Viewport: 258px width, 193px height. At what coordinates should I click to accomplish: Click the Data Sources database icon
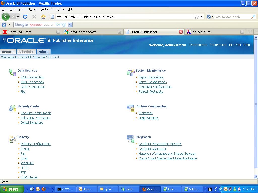point(13,72)
